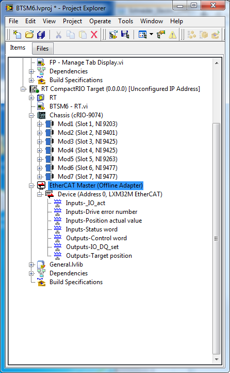Select Inputs-Position actual value variable

[x=104, y=221]
